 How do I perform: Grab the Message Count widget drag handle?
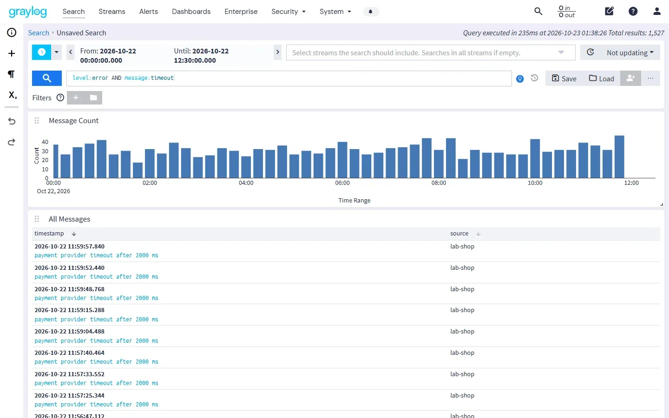click(37, 120)
